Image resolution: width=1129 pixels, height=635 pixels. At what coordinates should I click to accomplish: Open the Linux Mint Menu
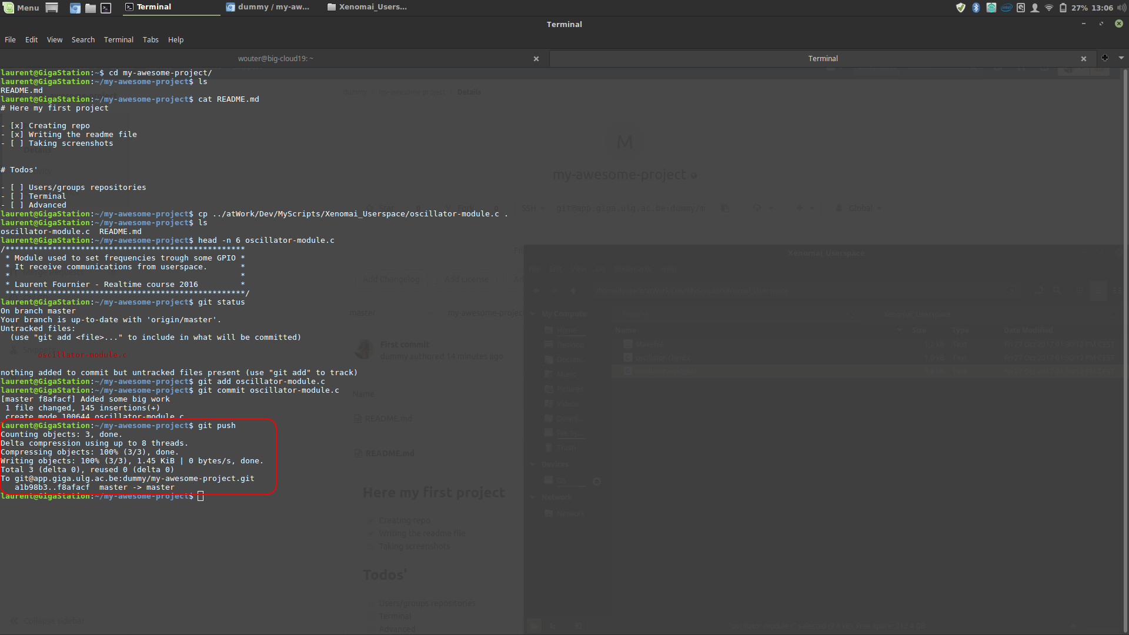tap(21, 8)
